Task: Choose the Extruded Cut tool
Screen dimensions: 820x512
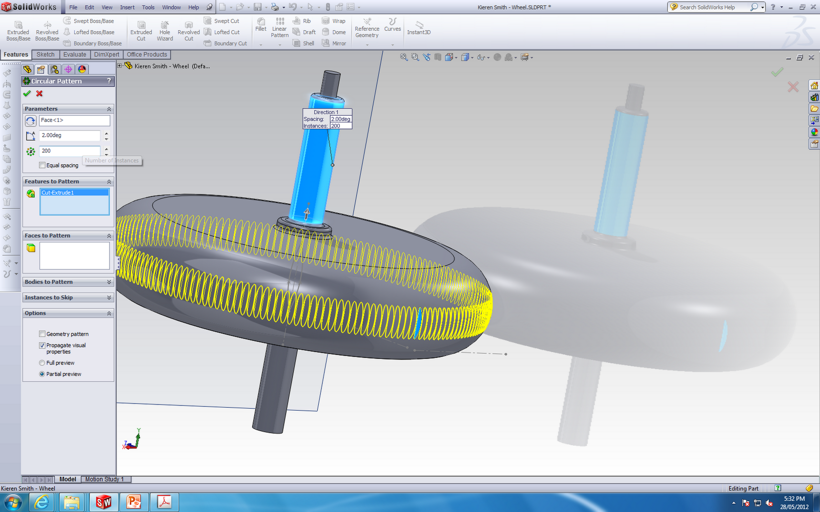Action: (141, 31)
